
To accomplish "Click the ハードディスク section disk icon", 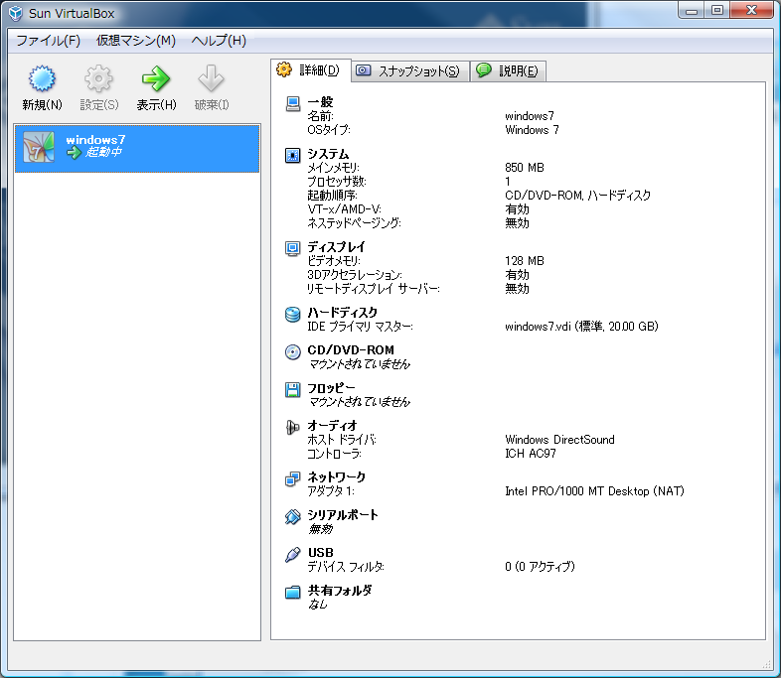I will [x=293, y=314].
